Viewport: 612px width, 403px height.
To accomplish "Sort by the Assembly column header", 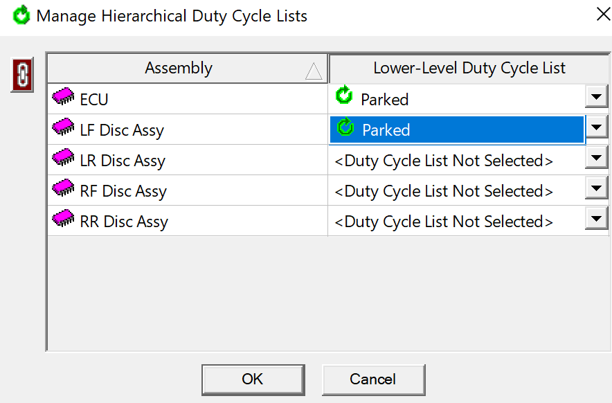I will (188, 68).
